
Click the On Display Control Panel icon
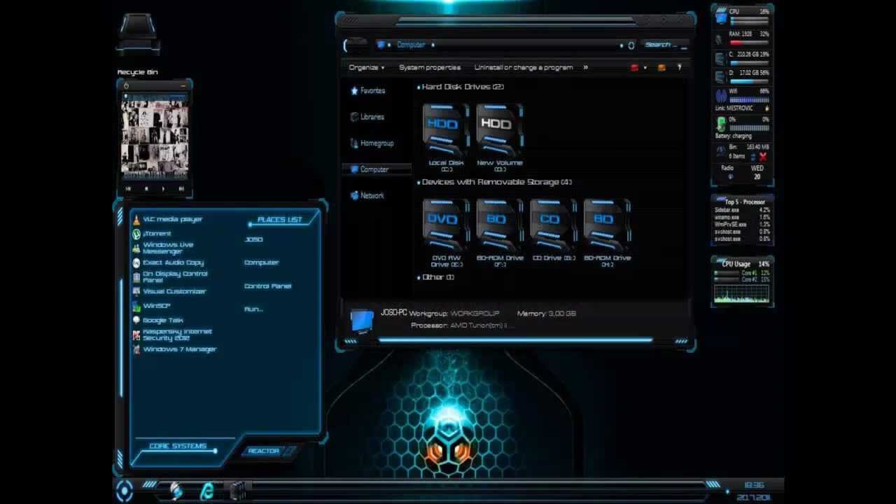pyautogui.click(x=136, y=277)
